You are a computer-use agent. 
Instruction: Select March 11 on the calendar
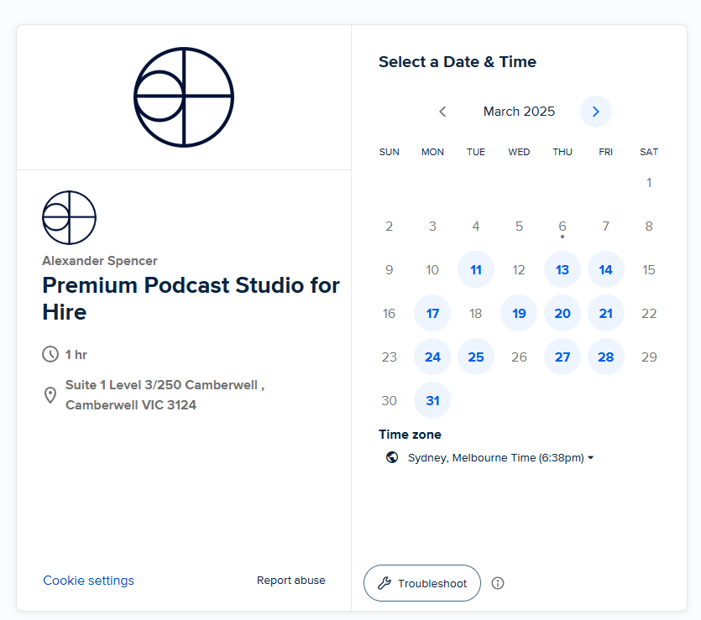pos(476,270)
